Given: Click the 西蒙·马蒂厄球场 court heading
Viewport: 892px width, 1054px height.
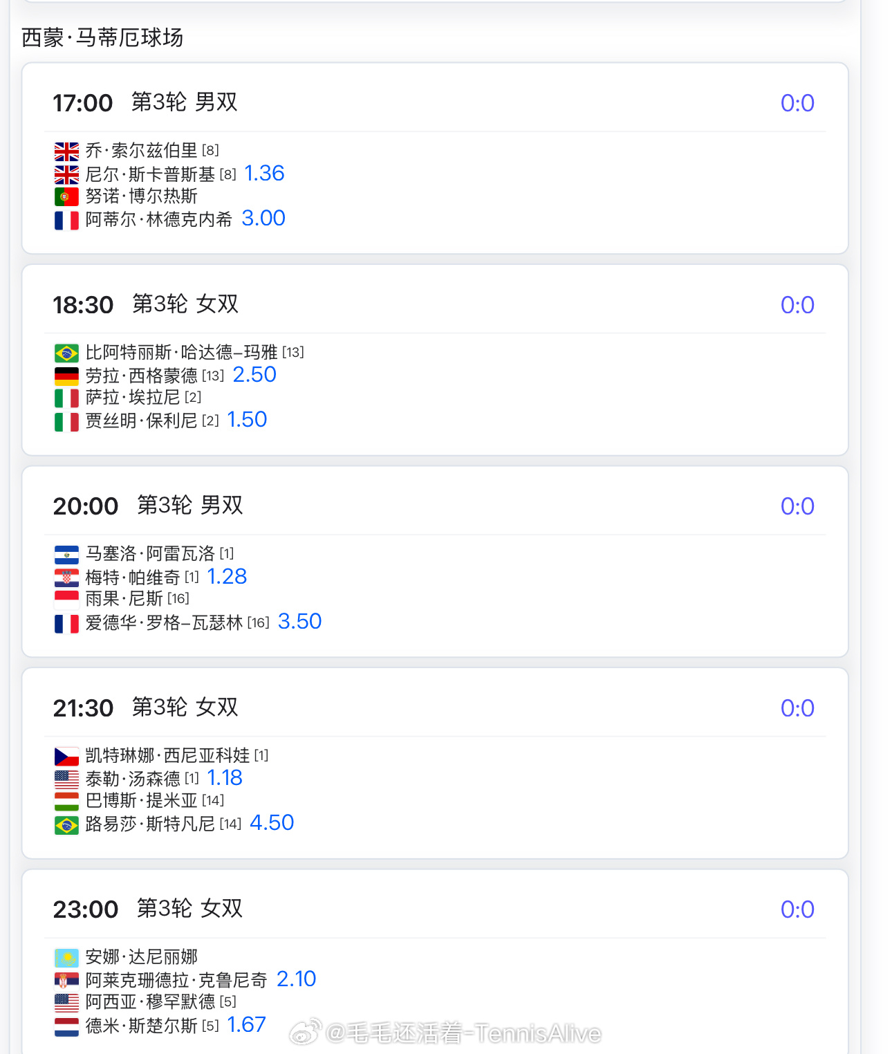Looking at the screenshot, I should [x=102, y=37].
